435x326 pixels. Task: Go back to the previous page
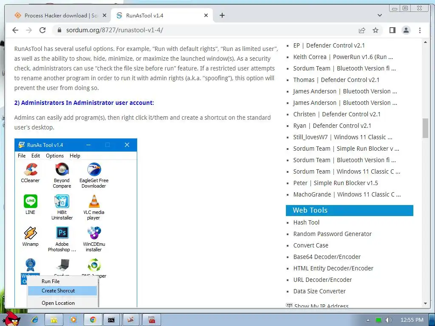pyautogui.click(x=15, y=30)
